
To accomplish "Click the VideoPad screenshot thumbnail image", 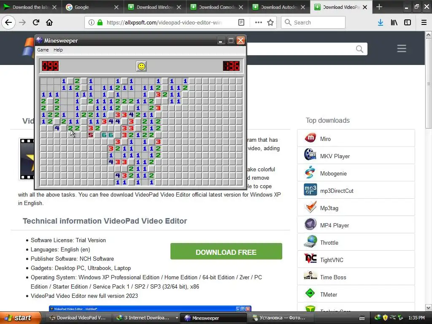I will pyautogui.click(x=150, y=308).
